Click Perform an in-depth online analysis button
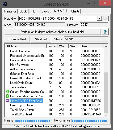 pos(53,32)
